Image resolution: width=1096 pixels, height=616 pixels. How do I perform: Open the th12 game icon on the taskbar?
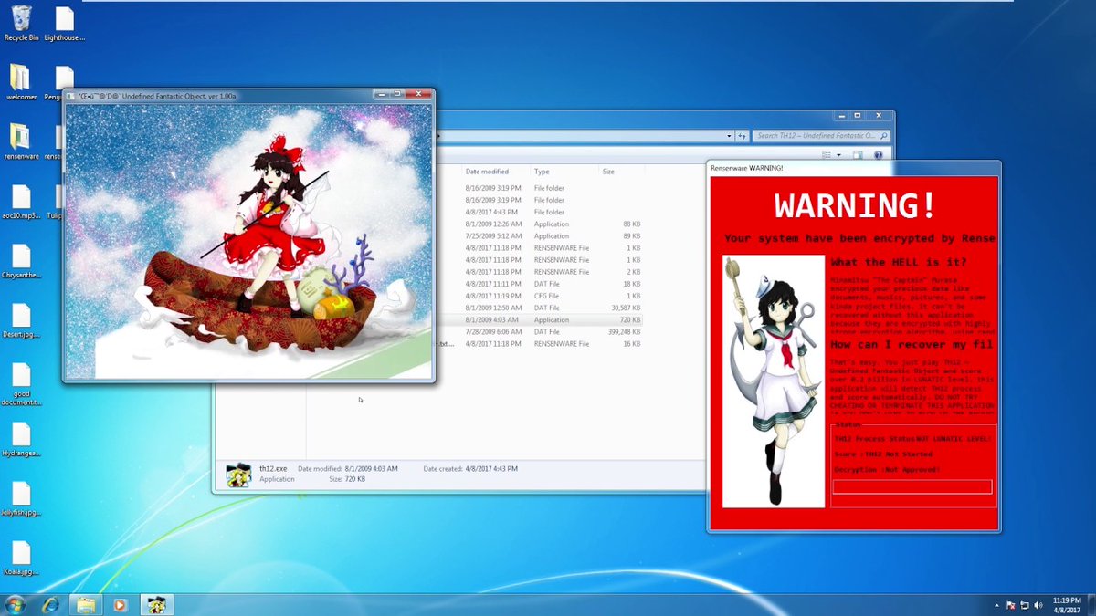point(155,604)
